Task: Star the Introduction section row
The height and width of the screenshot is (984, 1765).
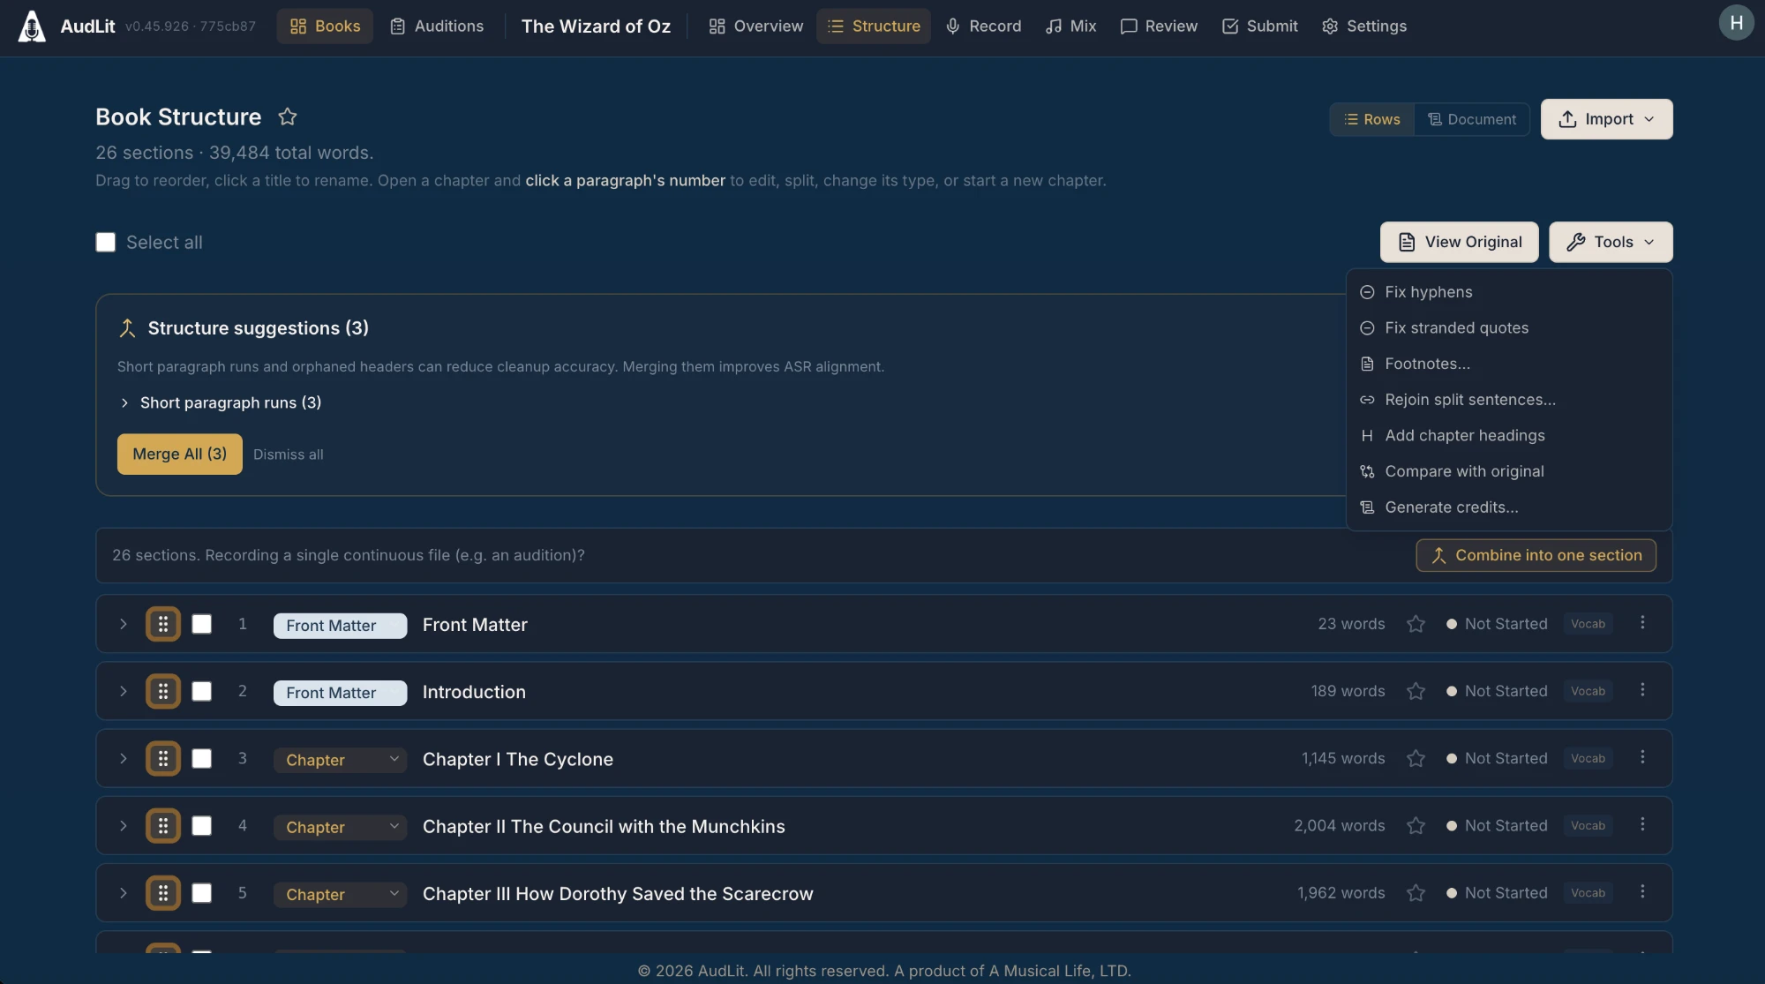Action: tap(1416, 691)
